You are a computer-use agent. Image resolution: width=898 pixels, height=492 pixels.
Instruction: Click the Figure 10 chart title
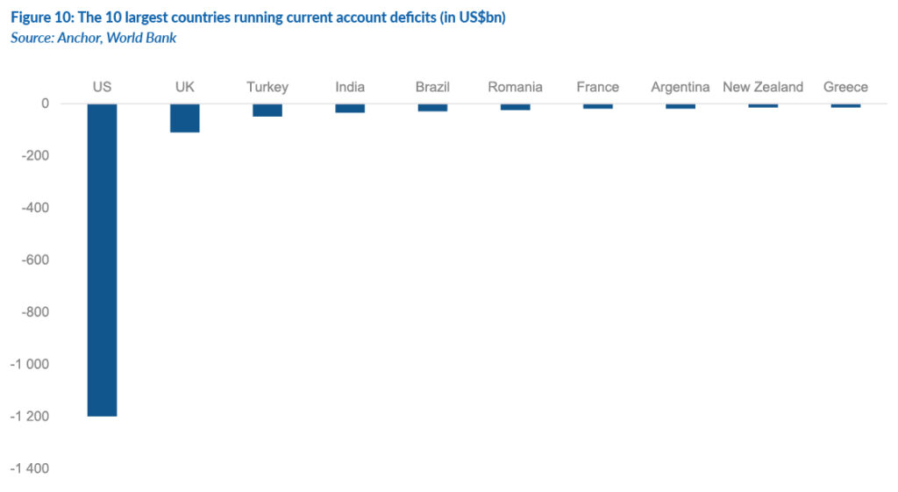pyautogui.click(x=258, y=18)
